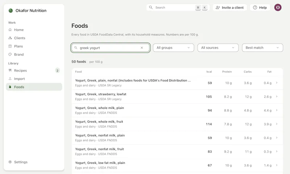Click the Okafor Nutrition workspace name

click(x=31, y=11)
